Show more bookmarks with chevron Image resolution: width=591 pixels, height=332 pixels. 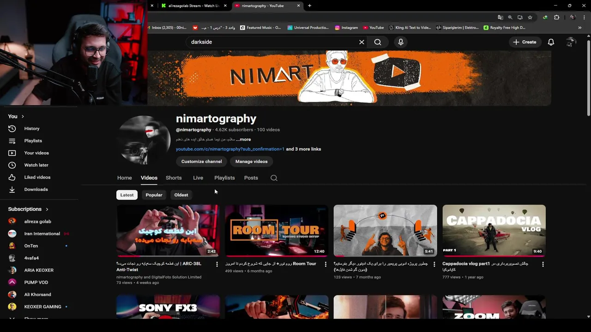pyautogui.click(x=580, y=28)
